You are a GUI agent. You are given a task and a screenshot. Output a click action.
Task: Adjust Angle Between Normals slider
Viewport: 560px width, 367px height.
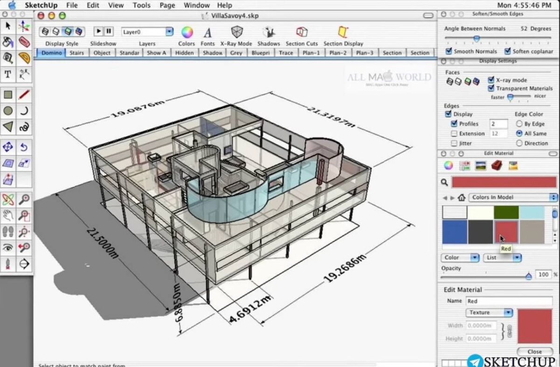point(476,39)
